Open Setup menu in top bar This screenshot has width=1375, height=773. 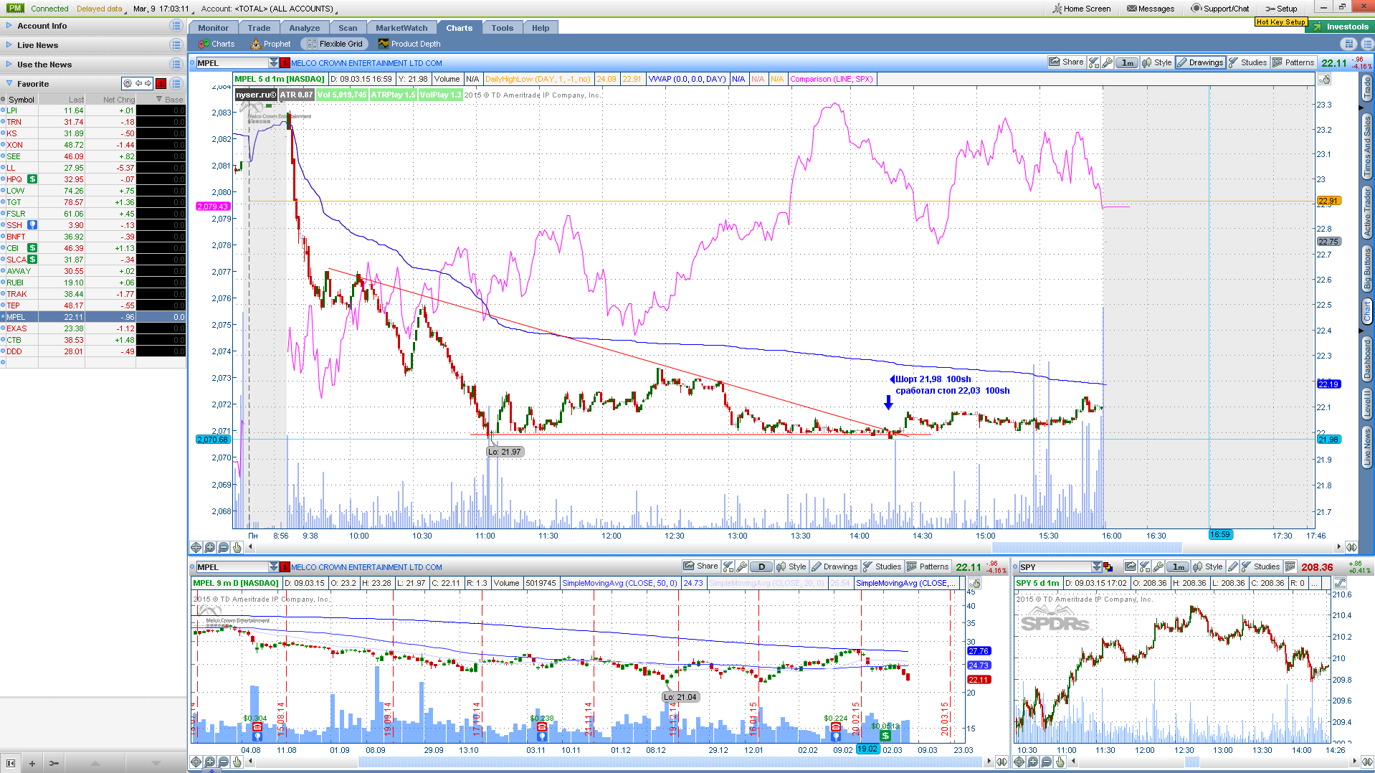(1282, 9)
